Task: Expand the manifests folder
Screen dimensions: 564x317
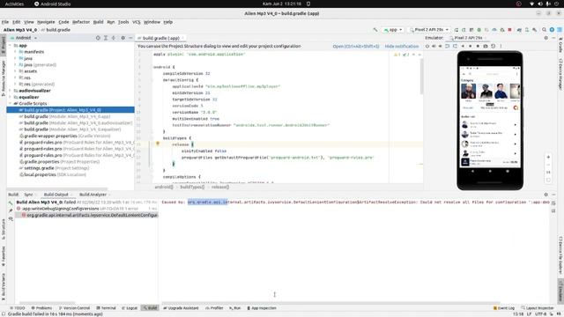Action: tap(15, 52)
